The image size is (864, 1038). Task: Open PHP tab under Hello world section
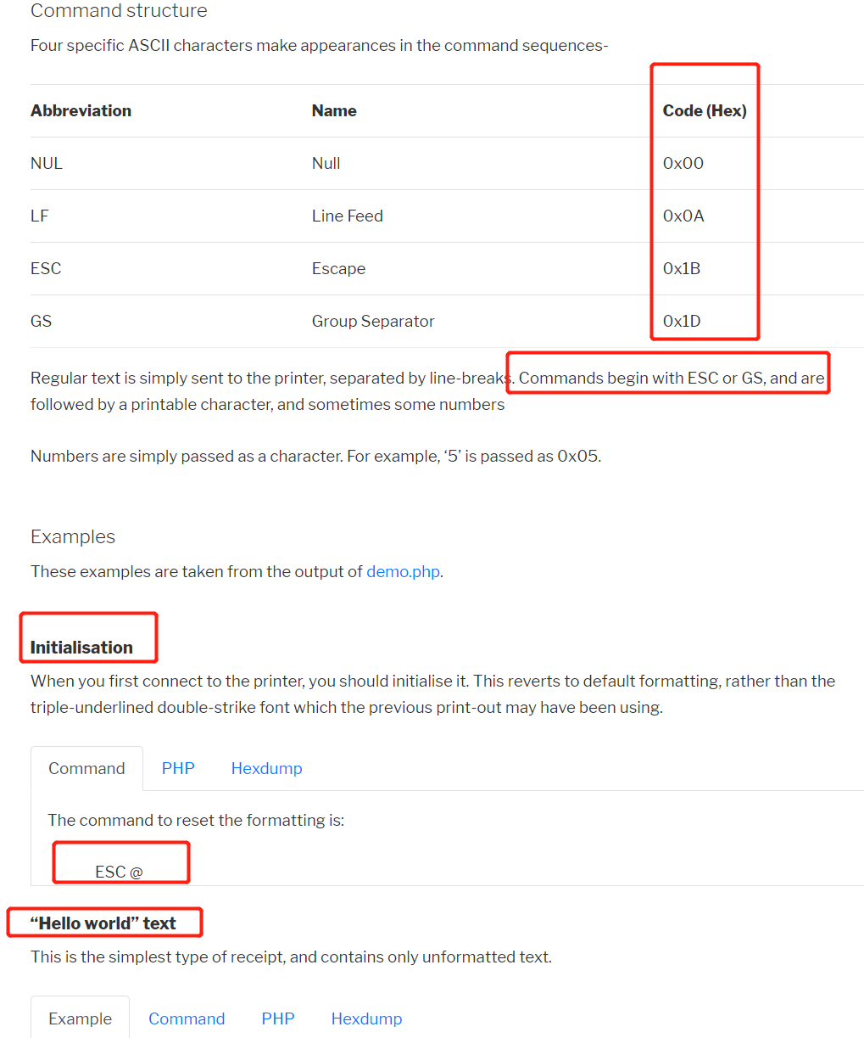(278, 1018)
